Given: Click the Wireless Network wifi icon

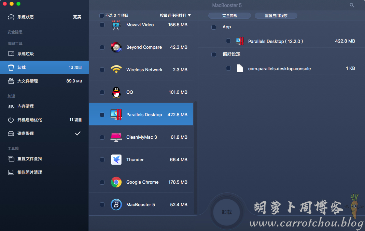Looking at the screenshot, I should point(116,70).
